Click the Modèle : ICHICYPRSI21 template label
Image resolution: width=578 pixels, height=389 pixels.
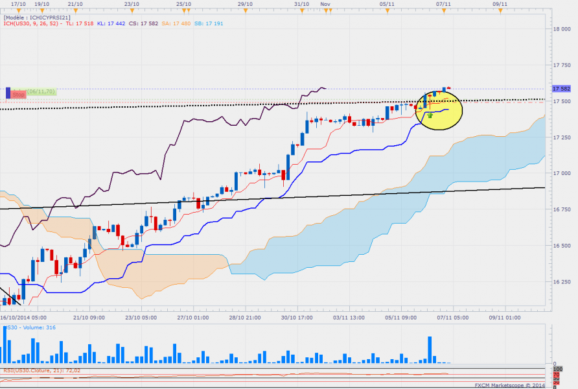[37, 18]
